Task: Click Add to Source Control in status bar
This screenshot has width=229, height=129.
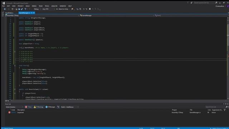Action: click(219, 128)
